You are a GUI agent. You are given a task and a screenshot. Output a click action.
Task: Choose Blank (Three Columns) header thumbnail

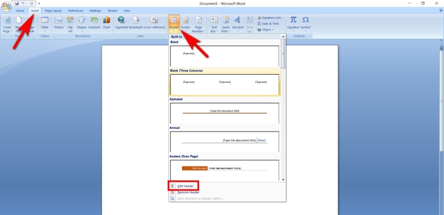[x=225, y=85]
